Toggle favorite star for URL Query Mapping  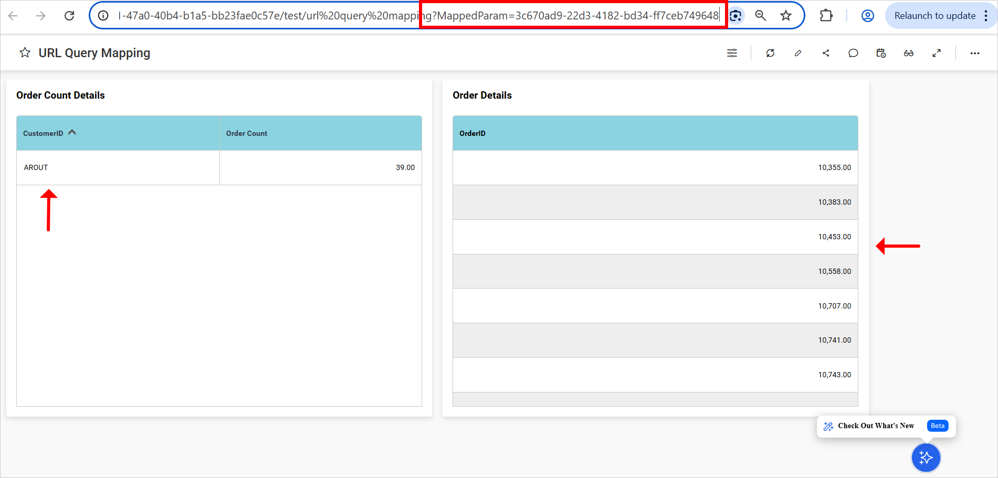pyautogui.click(x=25, y=52)
